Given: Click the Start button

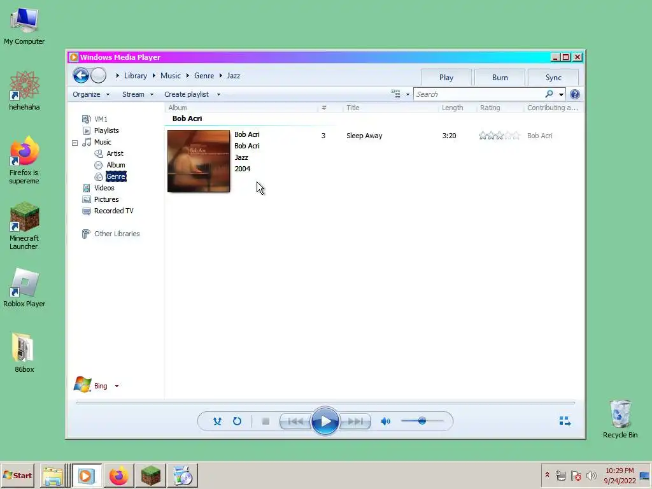Looking at the screenshot, I should pyautogui.click(x=17, y=475).
